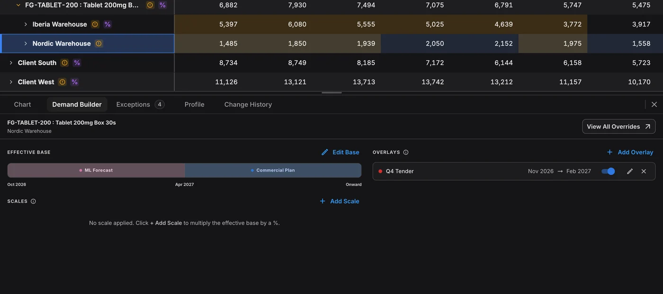Click View All Overrides button
Image resolution: width=663 pixels, height=294 pixels.
619,127
